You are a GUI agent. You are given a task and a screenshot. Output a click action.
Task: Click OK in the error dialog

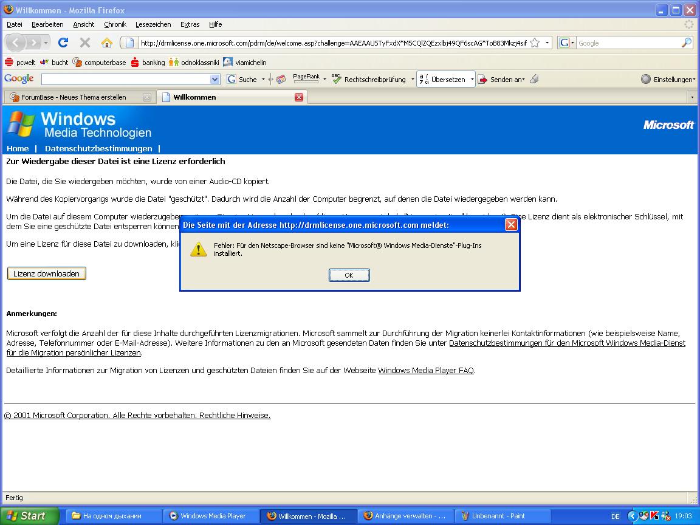349,275
